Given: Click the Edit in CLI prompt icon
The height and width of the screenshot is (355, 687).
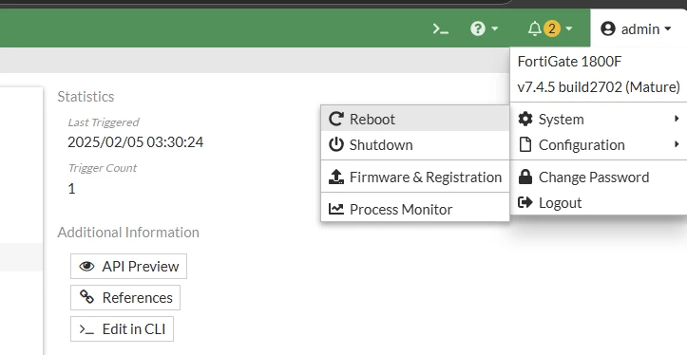Looking at the screenshot, I should pos(86,329).
